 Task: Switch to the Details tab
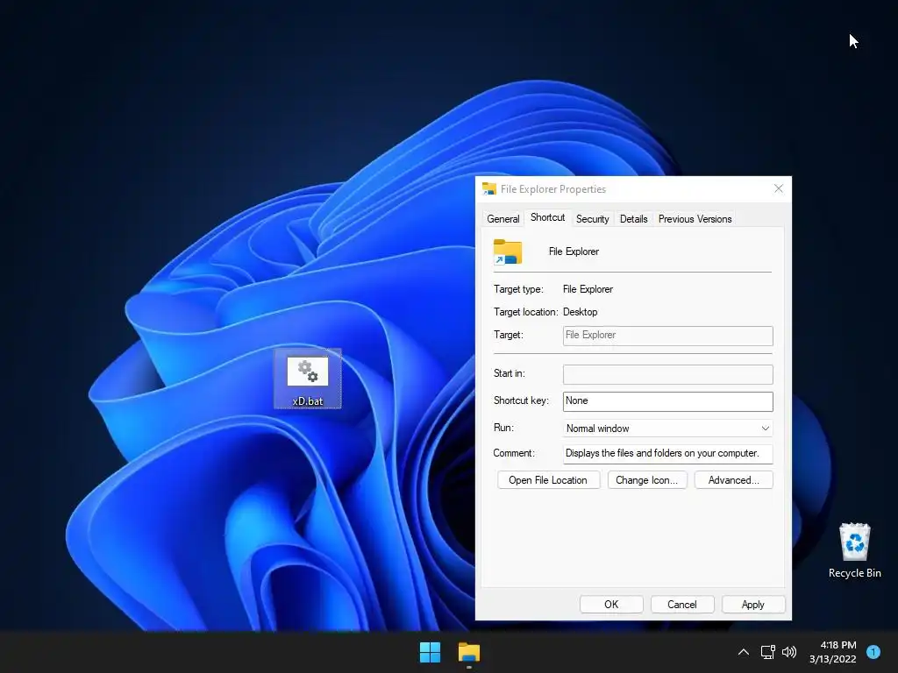[633, 218]
